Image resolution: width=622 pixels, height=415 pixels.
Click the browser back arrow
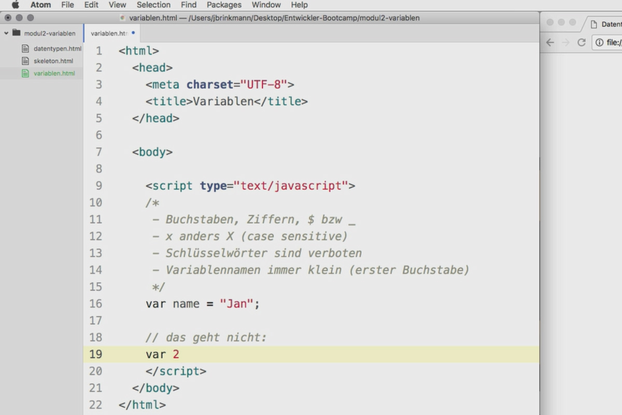click(550, 43)
